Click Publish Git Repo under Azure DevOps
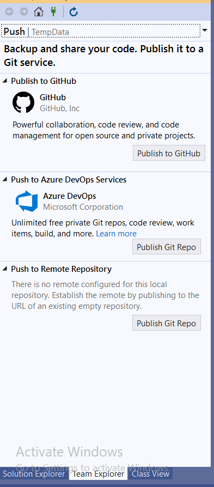Viewport: 214px width, 487px height. pyautogui.click(x=167, y=247)
